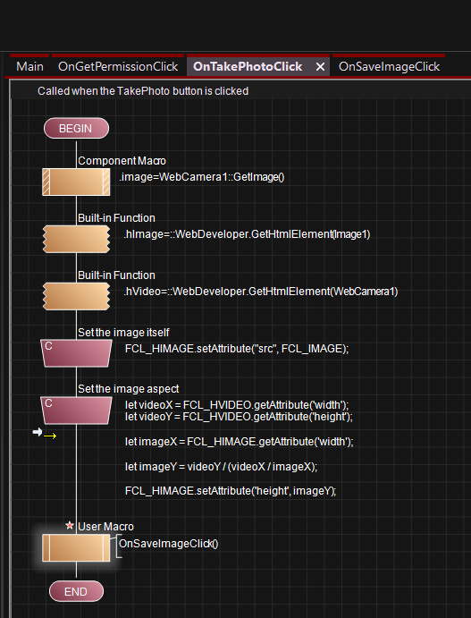Click the hVideo GetHtmlElement built-in function icon

click(76, 296)
